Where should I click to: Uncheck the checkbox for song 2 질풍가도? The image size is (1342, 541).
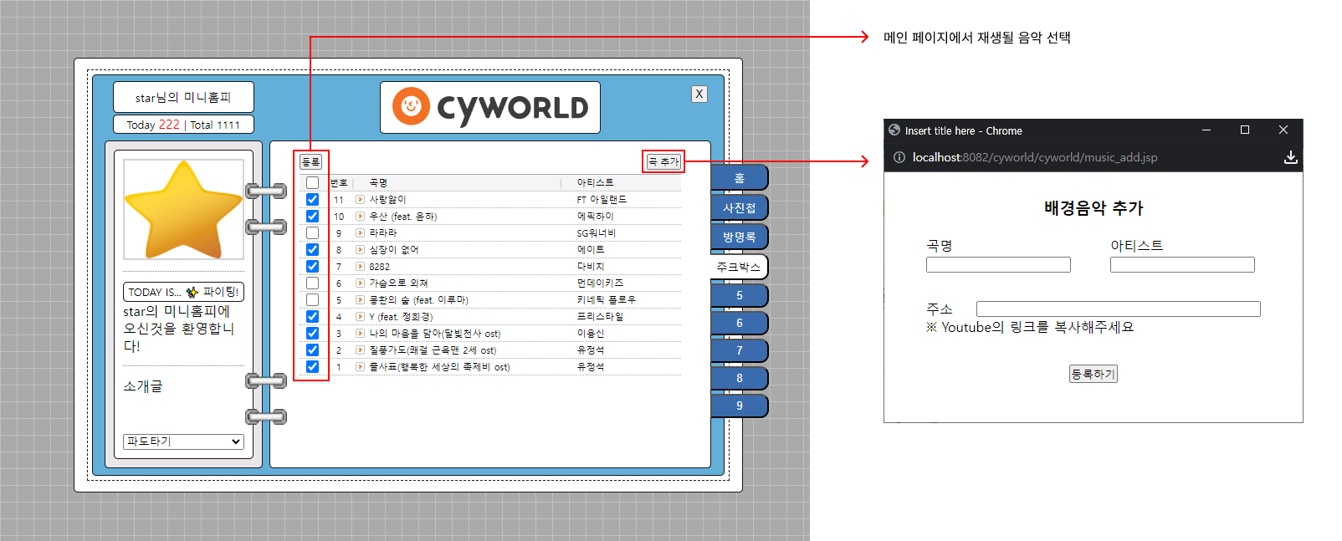pyautogui.click(x=312, y=350)
